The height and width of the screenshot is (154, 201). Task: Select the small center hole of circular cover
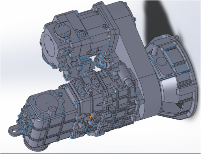47,103
